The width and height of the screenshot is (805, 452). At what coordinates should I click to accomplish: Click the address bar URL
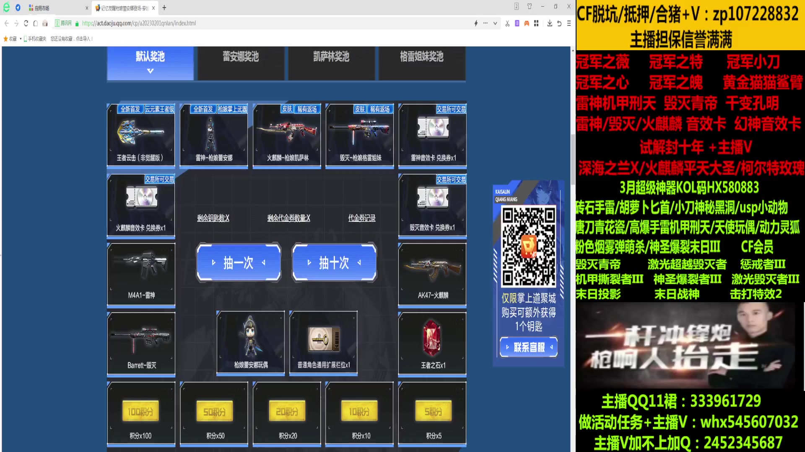pos(139,23)
